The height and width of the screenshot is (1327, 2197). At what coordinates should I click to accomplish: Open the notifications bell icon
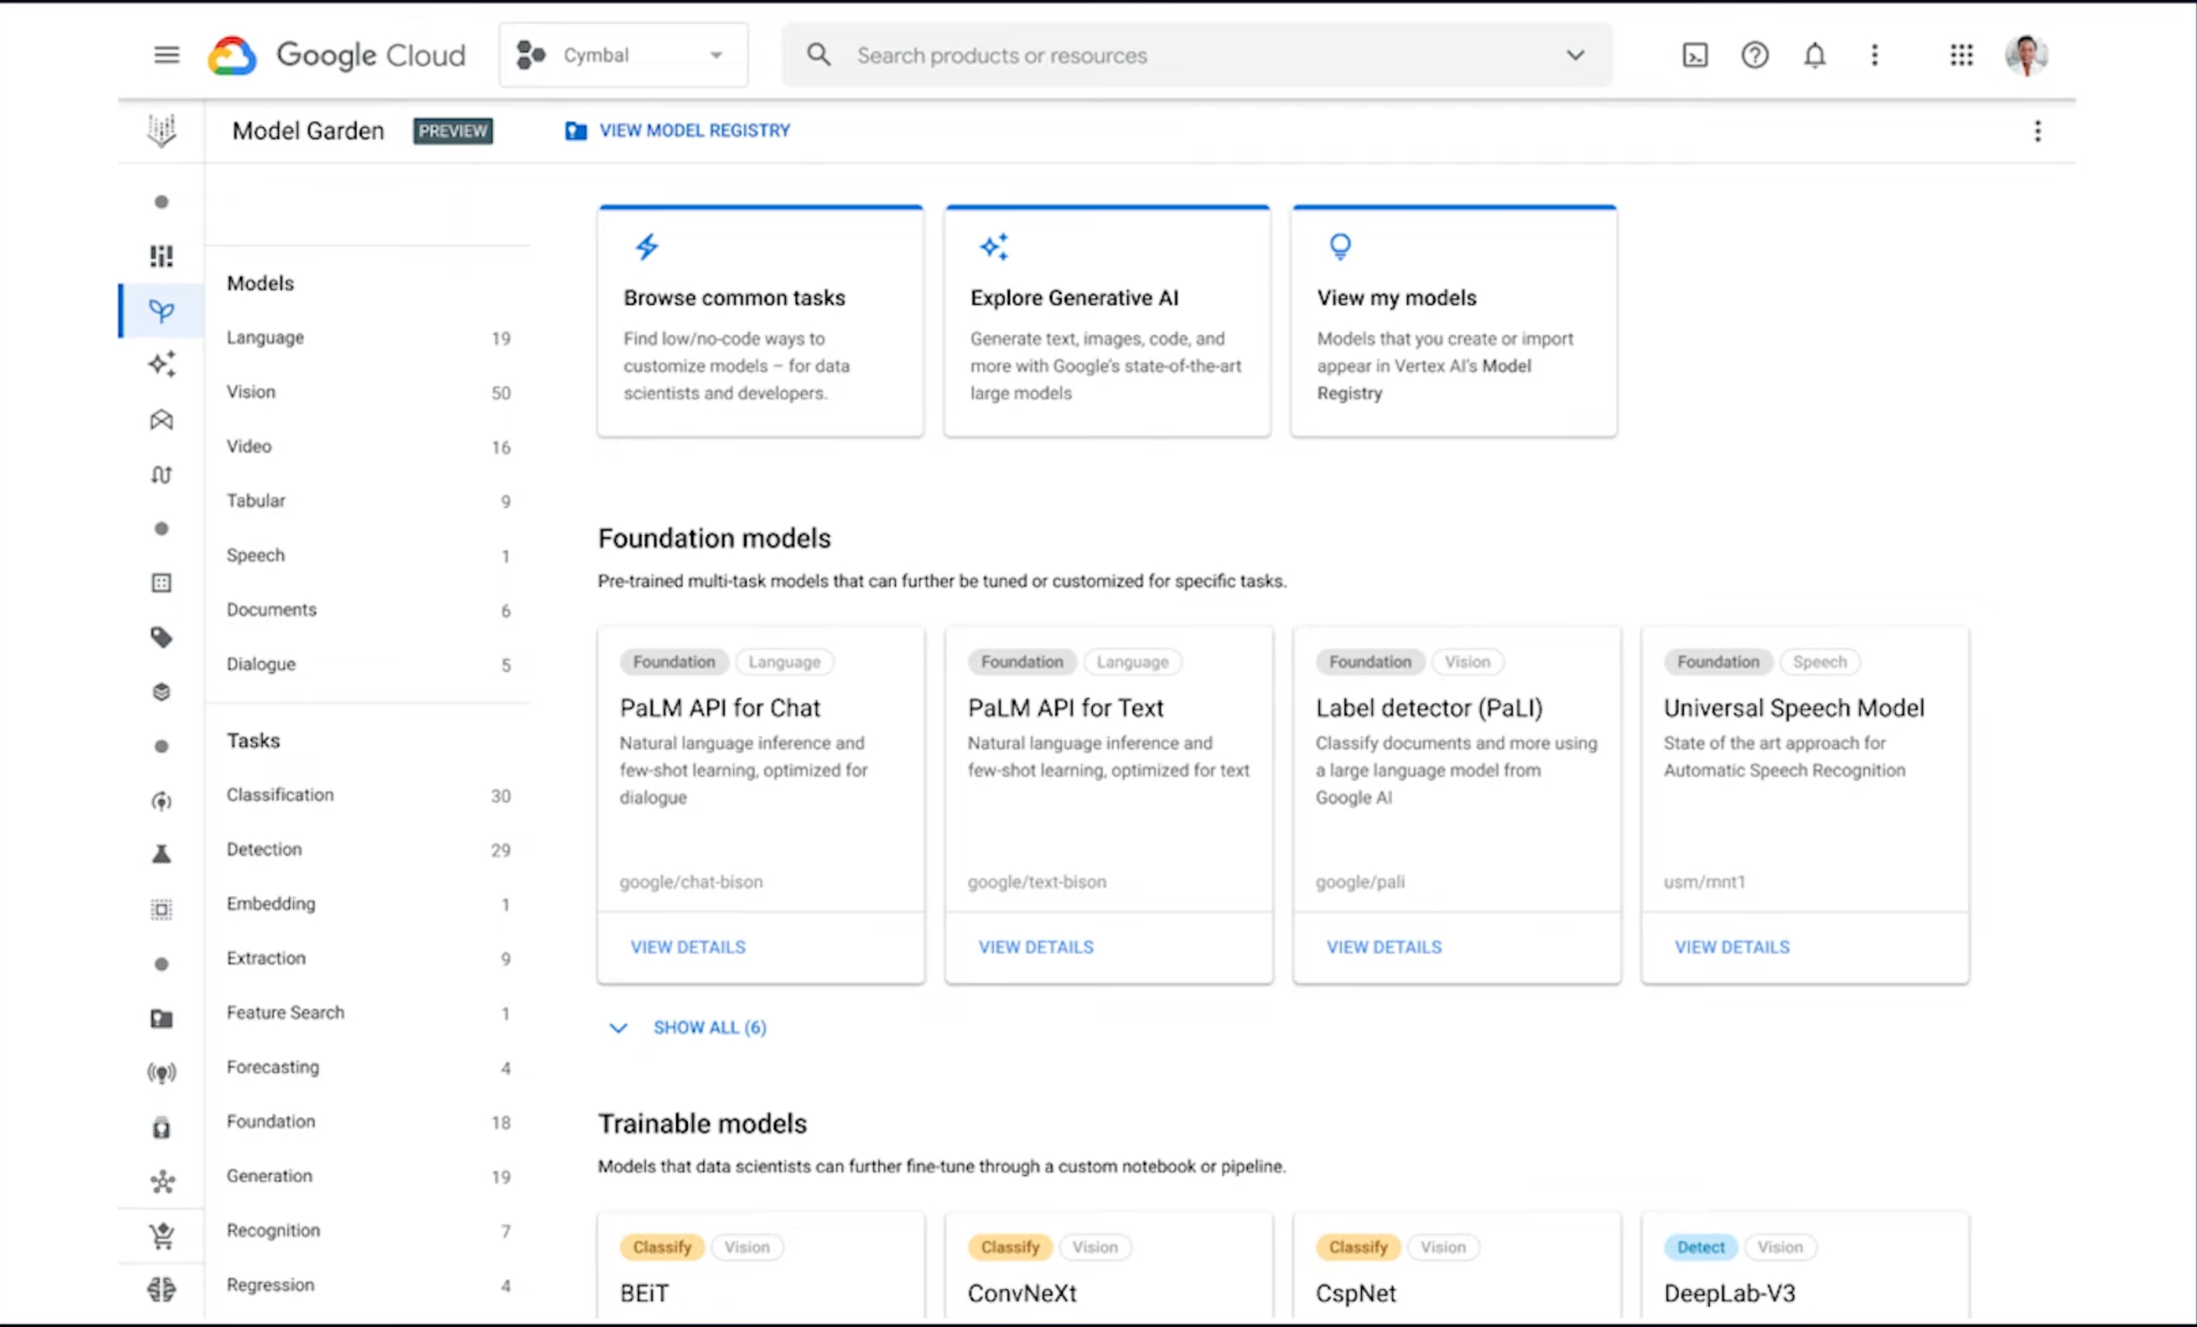click(1815, 55)
